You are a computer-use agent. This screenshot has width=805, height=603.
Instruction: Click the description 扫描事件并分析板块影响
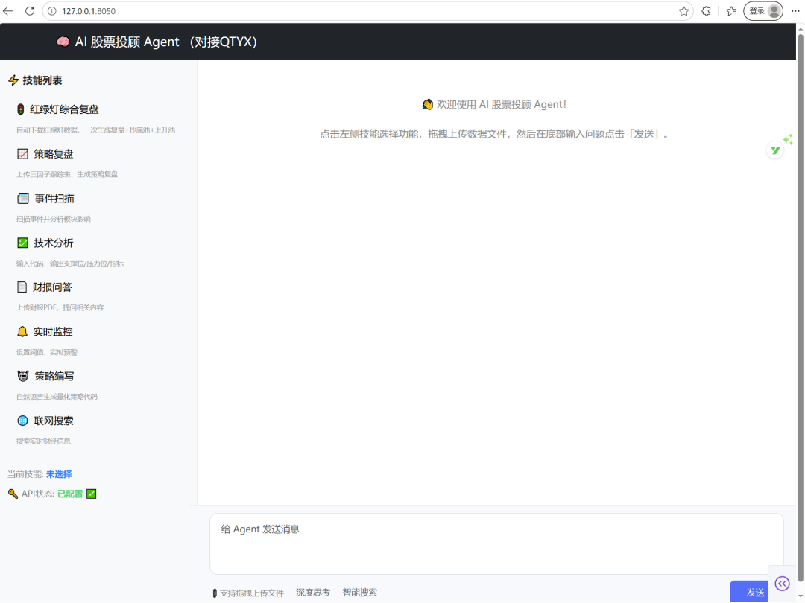[x=54, y=219]
